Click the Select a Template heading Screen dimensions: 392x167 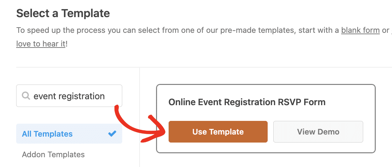[x=63, y=13]
